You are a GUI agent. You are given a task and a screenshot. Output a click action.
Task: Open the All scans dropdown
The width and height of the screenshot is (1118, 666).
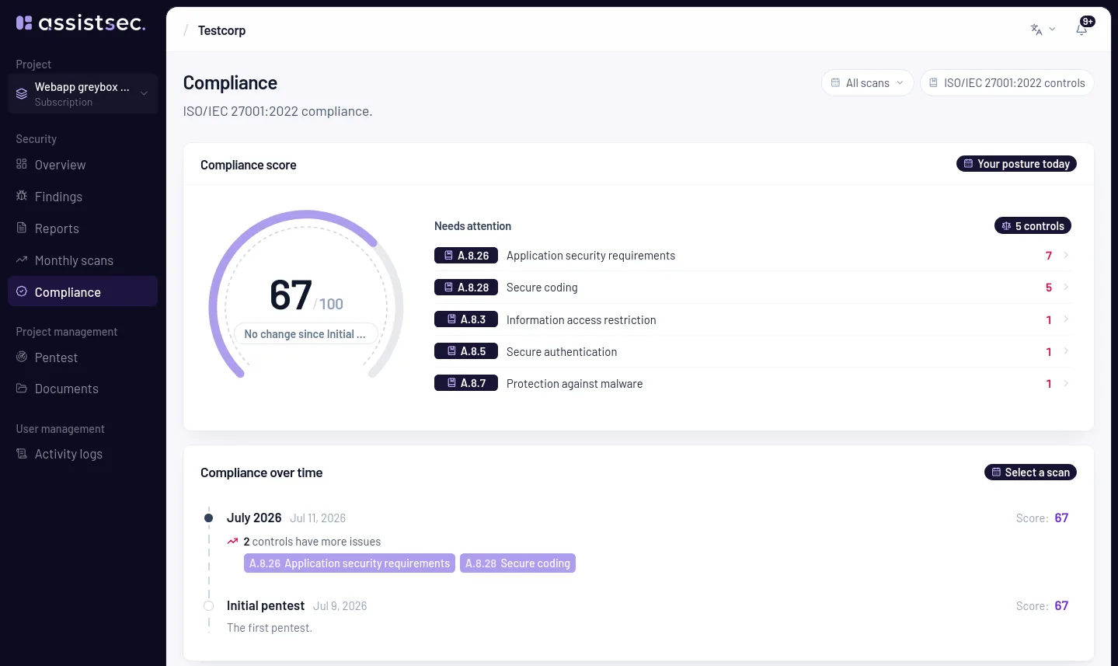[x=867, y=83]
